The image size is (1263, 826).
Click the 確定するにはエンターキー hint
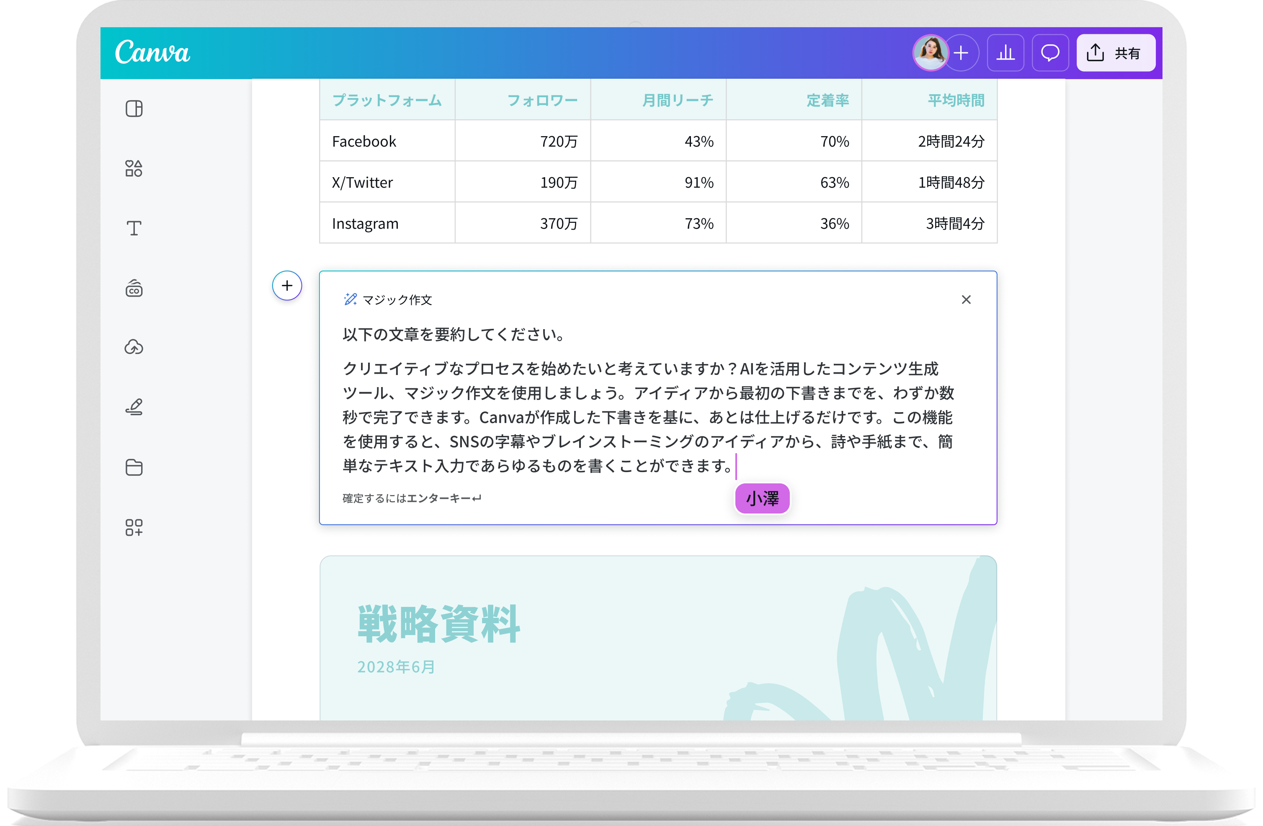coord(412,498)
